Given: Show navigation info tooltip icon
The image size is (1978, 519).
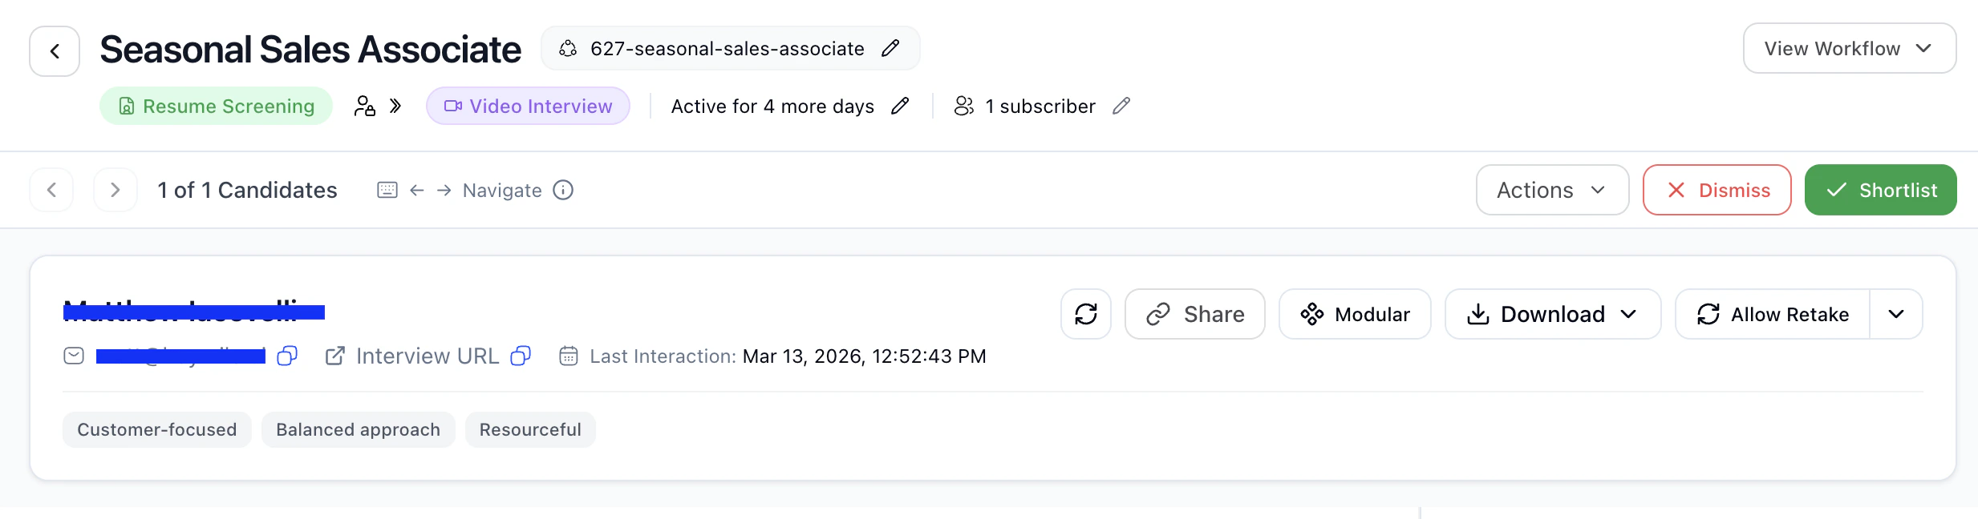Looking at the screenshot, I should 563,190.
